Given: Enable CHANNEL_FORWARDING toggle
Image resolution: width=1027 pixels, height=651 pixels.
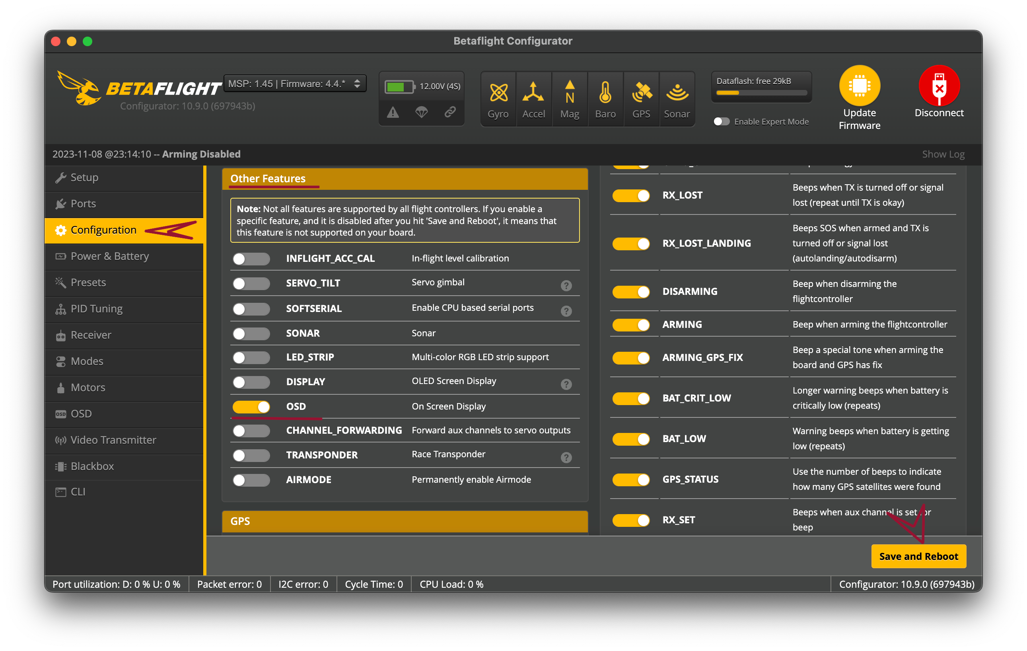Looking at the screenshot, I should [251, 431].
